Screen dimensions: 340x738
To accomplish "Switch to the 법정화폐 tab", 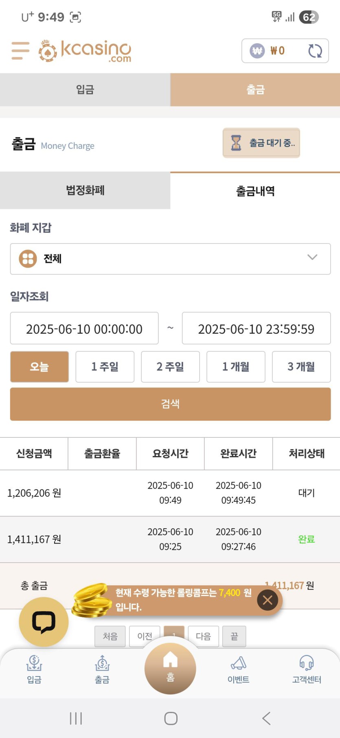I will coord(85,191).
